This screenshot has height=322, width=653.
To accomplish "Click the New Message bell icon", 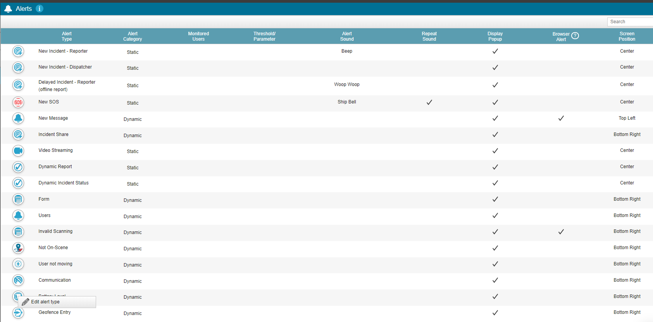I will pos(18,118).
